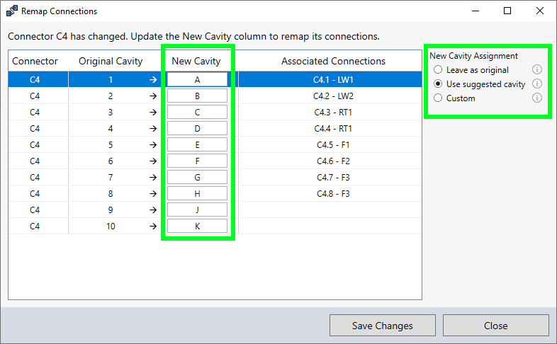Edit New Cavity field containing G
Screen dimensions: 557x344
pos(197,178)
